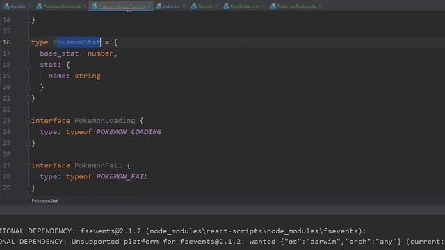
Task: Close the PokemonReducer.ts tab
Action: coord(320,6)
